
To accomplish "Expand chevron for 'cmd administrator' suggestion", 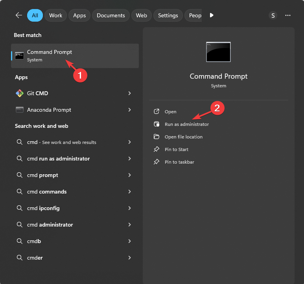I will [x=129, y=225].
